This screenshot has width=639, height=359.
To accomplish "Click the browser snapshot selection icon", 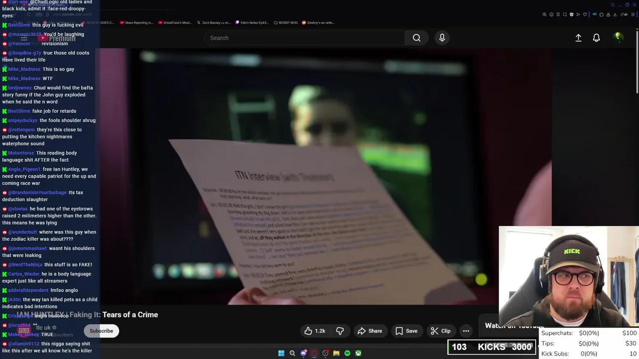I will point(565,14).
